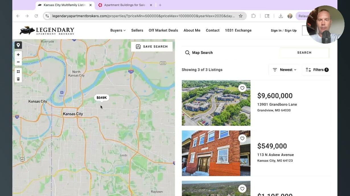
Task: Close the Kansas City Multifamily tab
Action: pyautogui.click(x=90, y=5)
